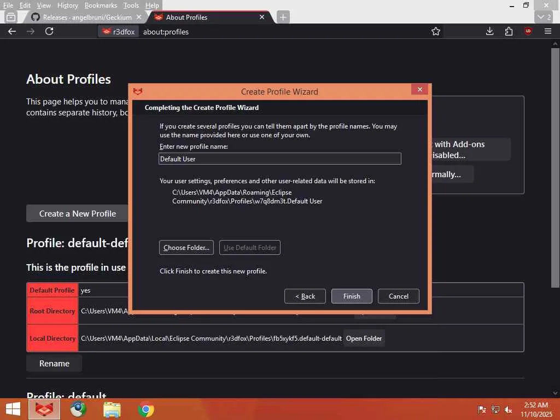
Task: Click the Root Directory table label
Action: coord(52,311)
